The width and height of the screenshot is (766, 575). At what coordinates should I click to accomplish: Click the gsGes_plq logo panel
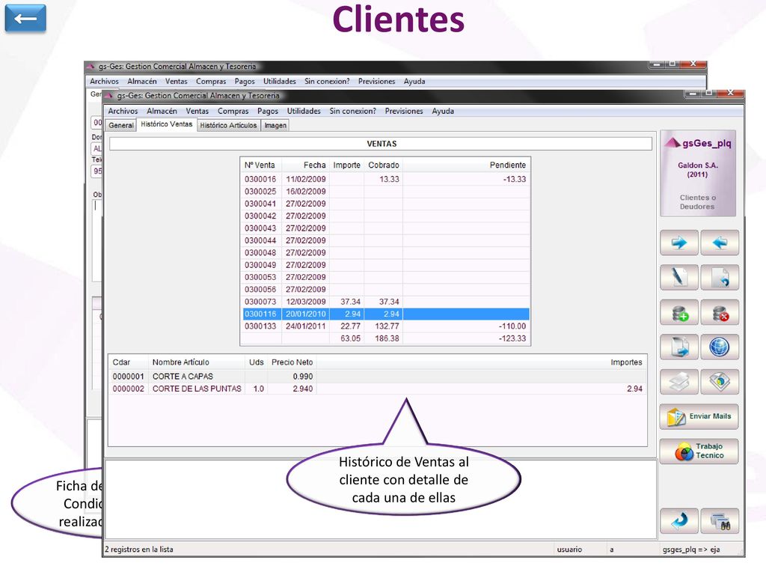698,173
